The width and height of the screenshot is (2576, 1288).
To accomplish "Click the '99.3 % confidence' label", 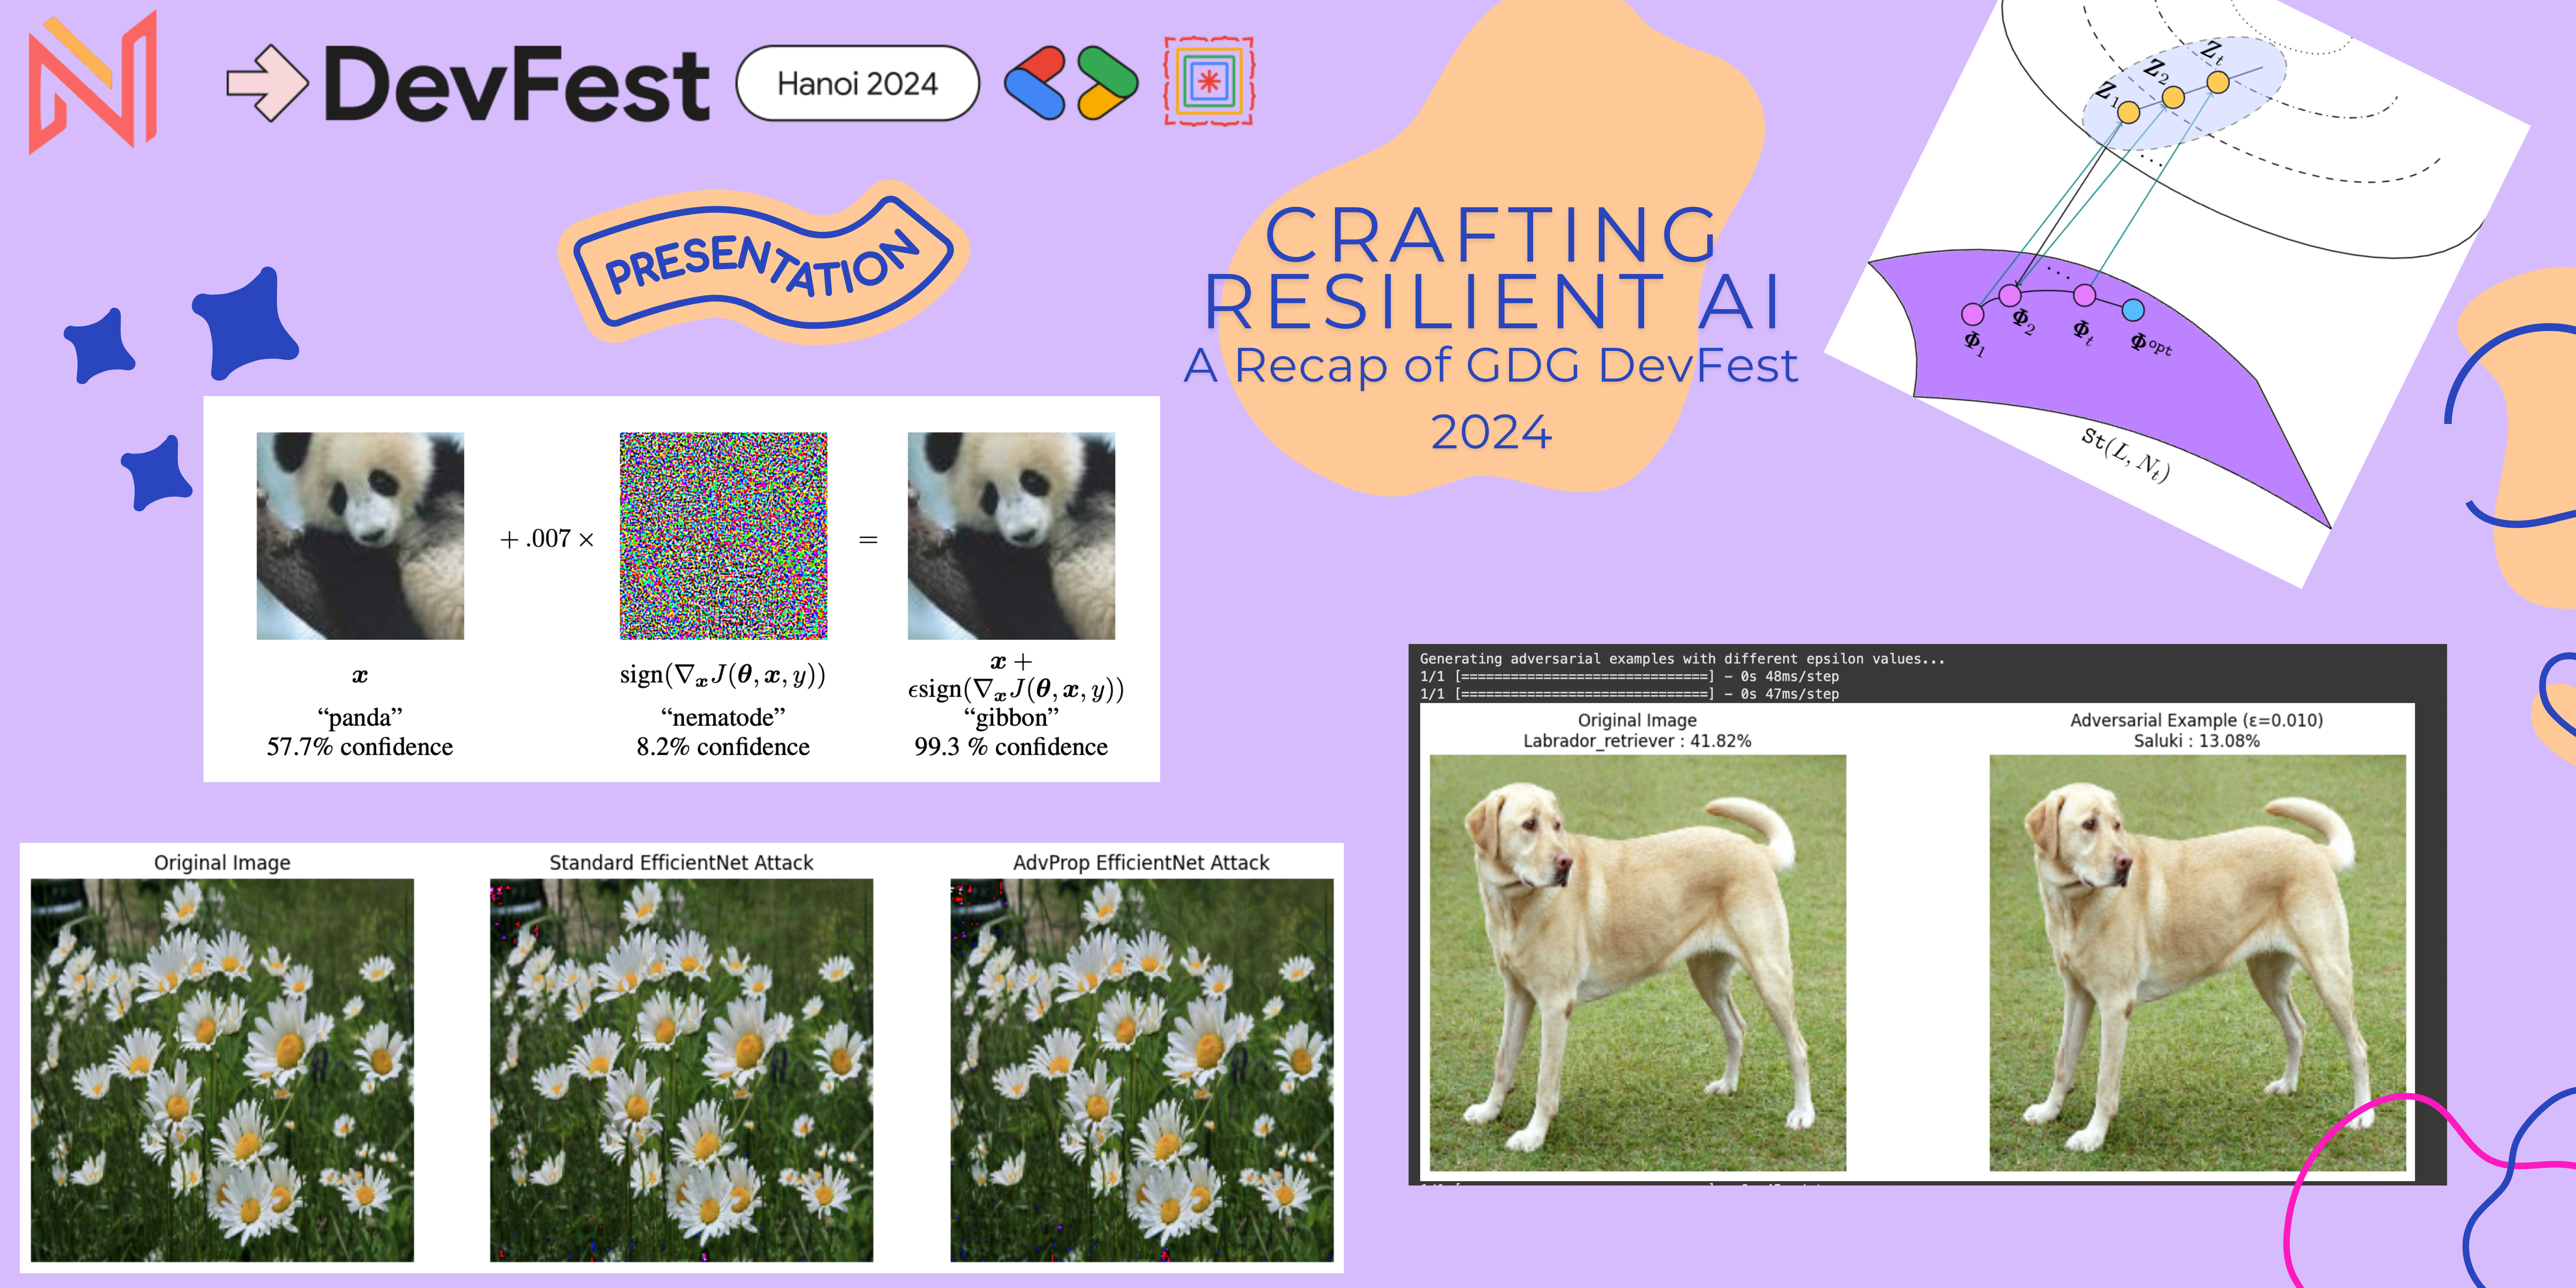I will [1011, 747].
